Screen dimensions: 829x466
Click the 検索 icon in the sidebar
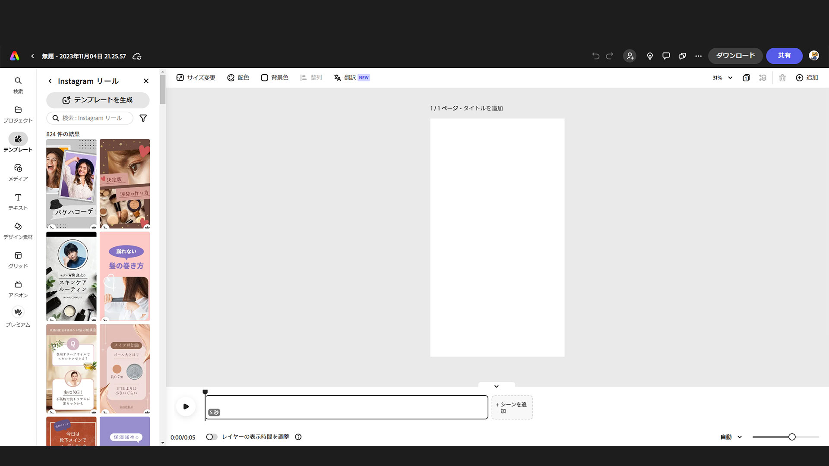coord(18,84)
